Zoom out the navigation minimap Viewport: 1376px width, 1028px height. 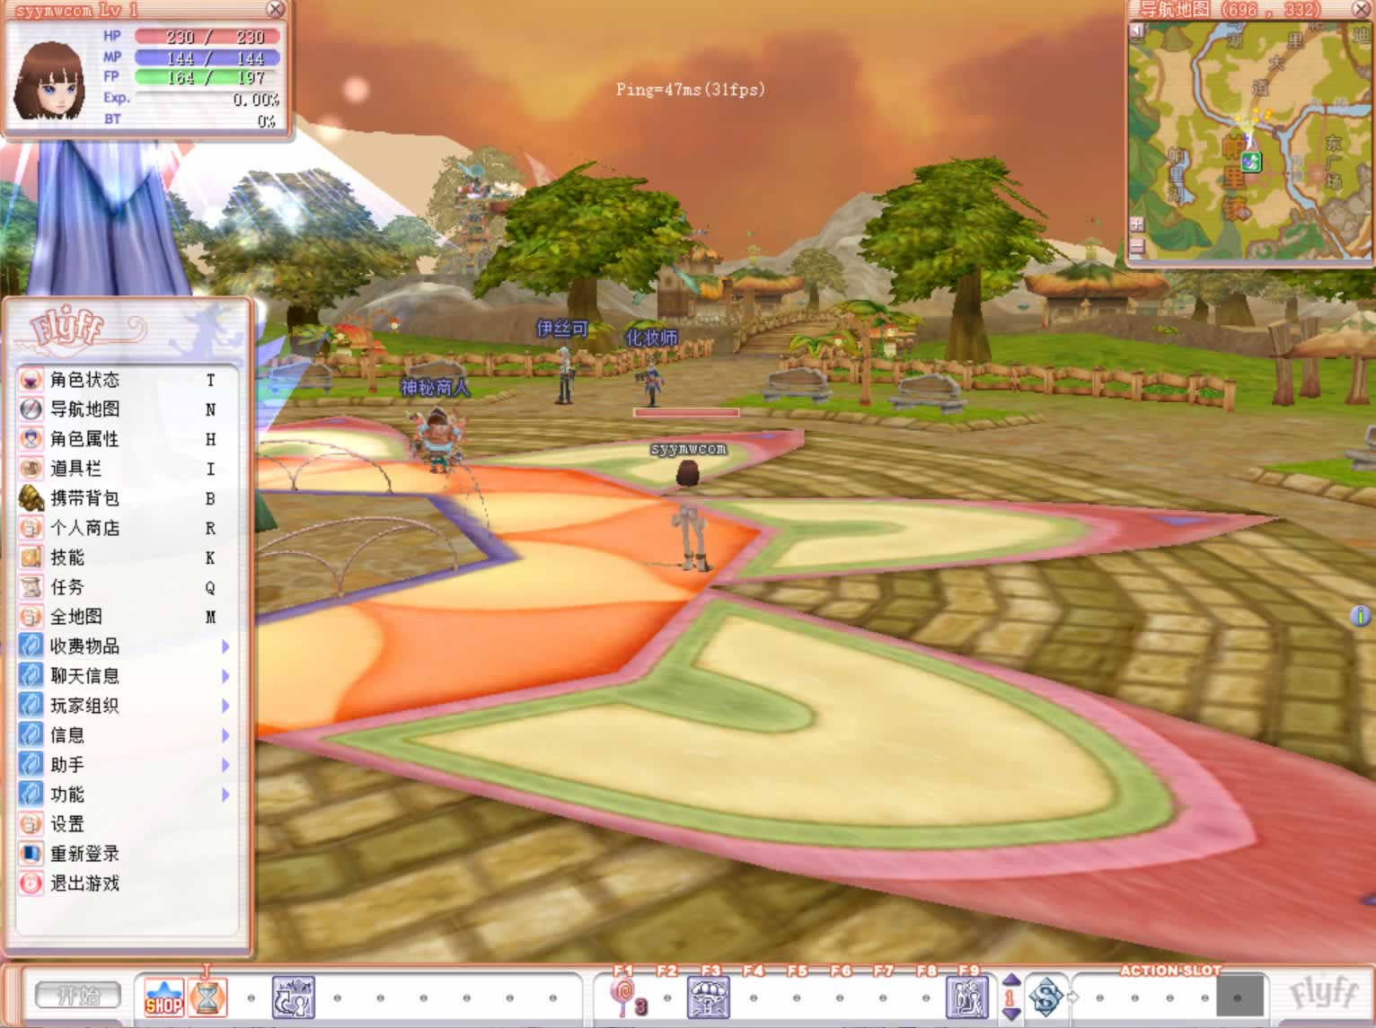(x=1137, y=245)
